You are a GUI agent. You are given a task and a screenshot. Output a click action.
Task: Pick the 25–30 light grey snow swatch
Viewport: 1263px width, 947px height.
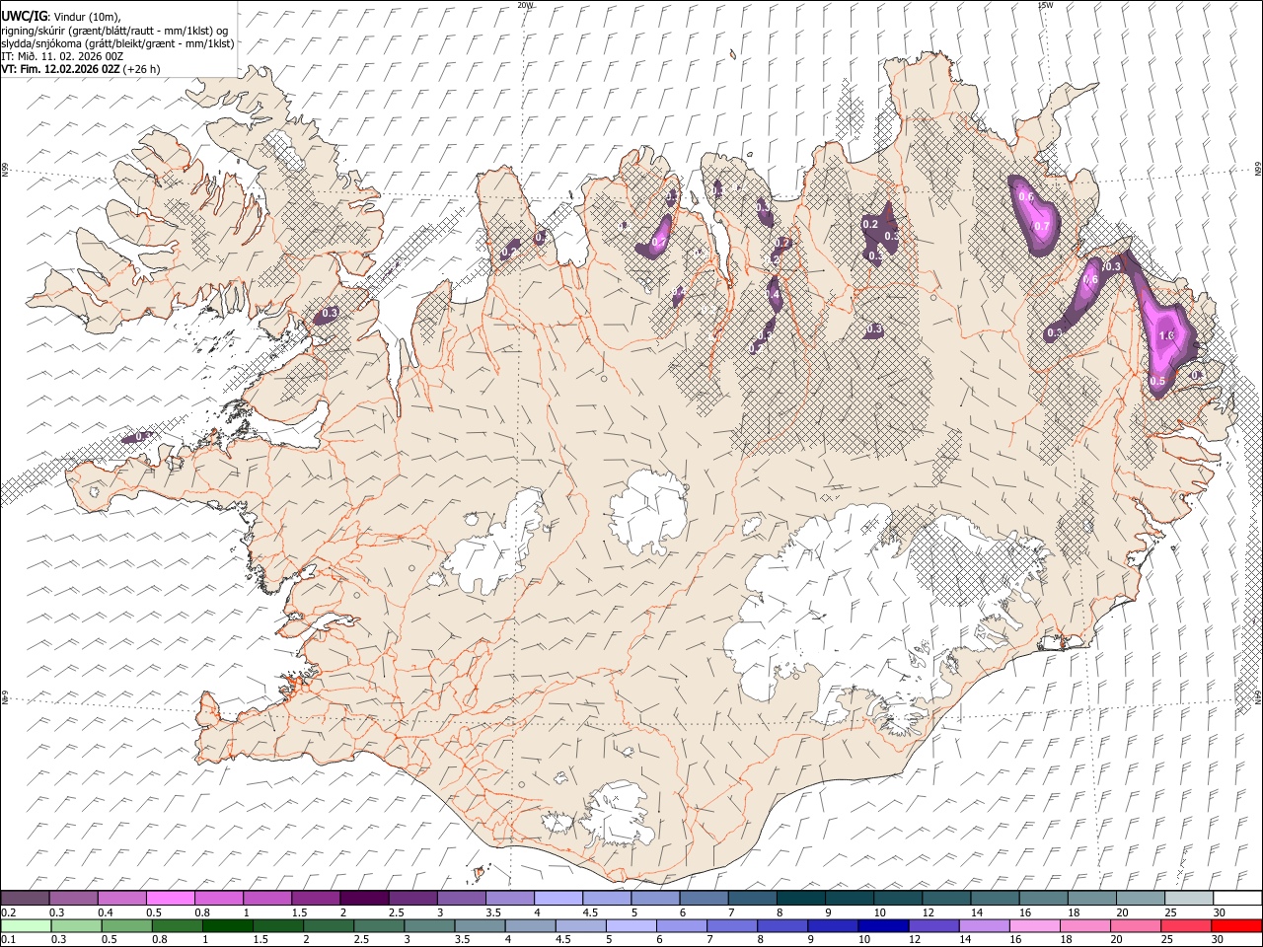tap(1190, 898)
